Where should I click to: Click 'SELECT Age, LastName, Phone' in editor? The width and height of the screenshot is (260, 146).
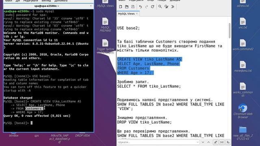click(x=148, y=64)
